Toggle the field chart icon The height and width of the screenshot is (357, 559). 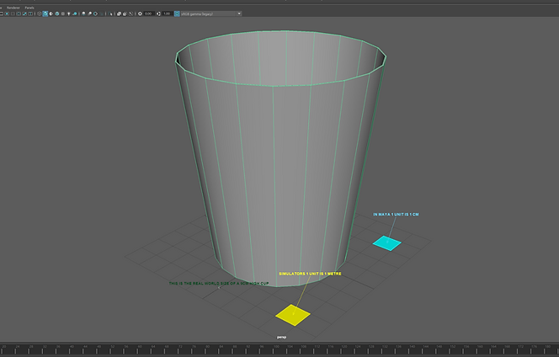pos(19,13)
